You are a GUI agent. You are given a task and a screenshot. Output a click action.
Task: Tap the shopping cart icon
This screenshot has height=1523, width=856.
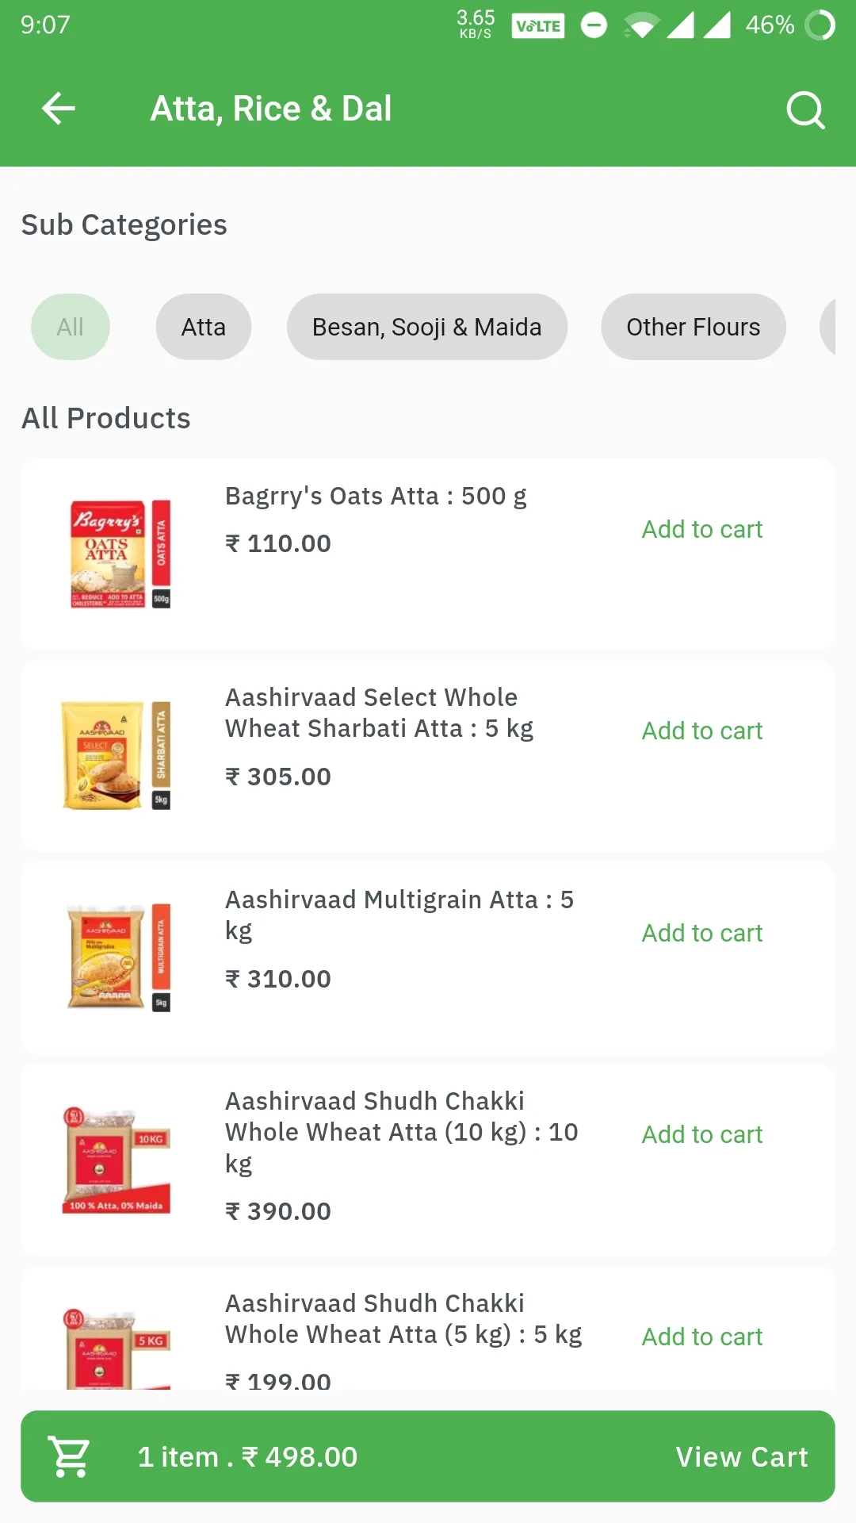pos(70,1456)
